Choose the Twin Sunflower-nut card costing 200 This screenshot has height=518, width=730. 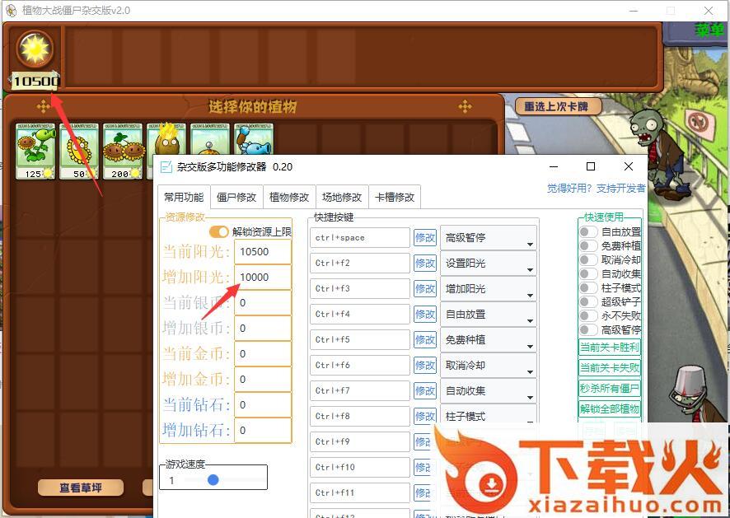tap(123, 151)
